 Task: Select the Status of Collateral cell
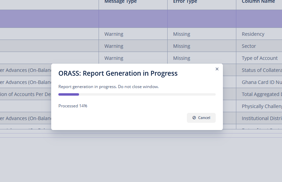click(259, 70)
